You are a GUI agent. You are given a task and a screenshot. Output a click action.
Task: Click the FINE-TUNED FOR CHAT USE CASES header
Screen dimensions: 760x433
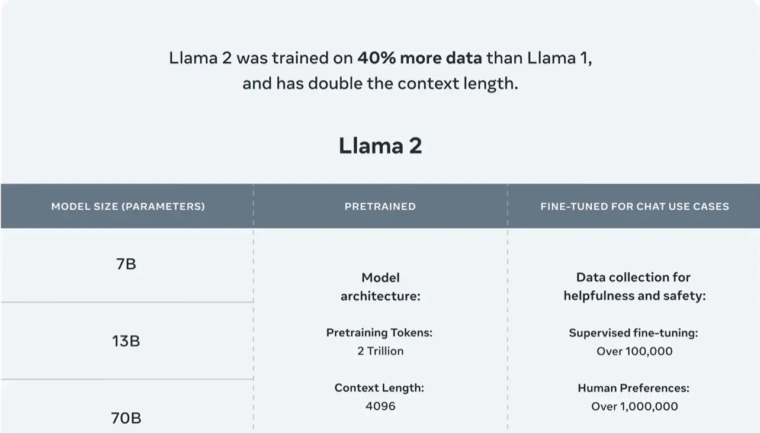pos(634,207)
